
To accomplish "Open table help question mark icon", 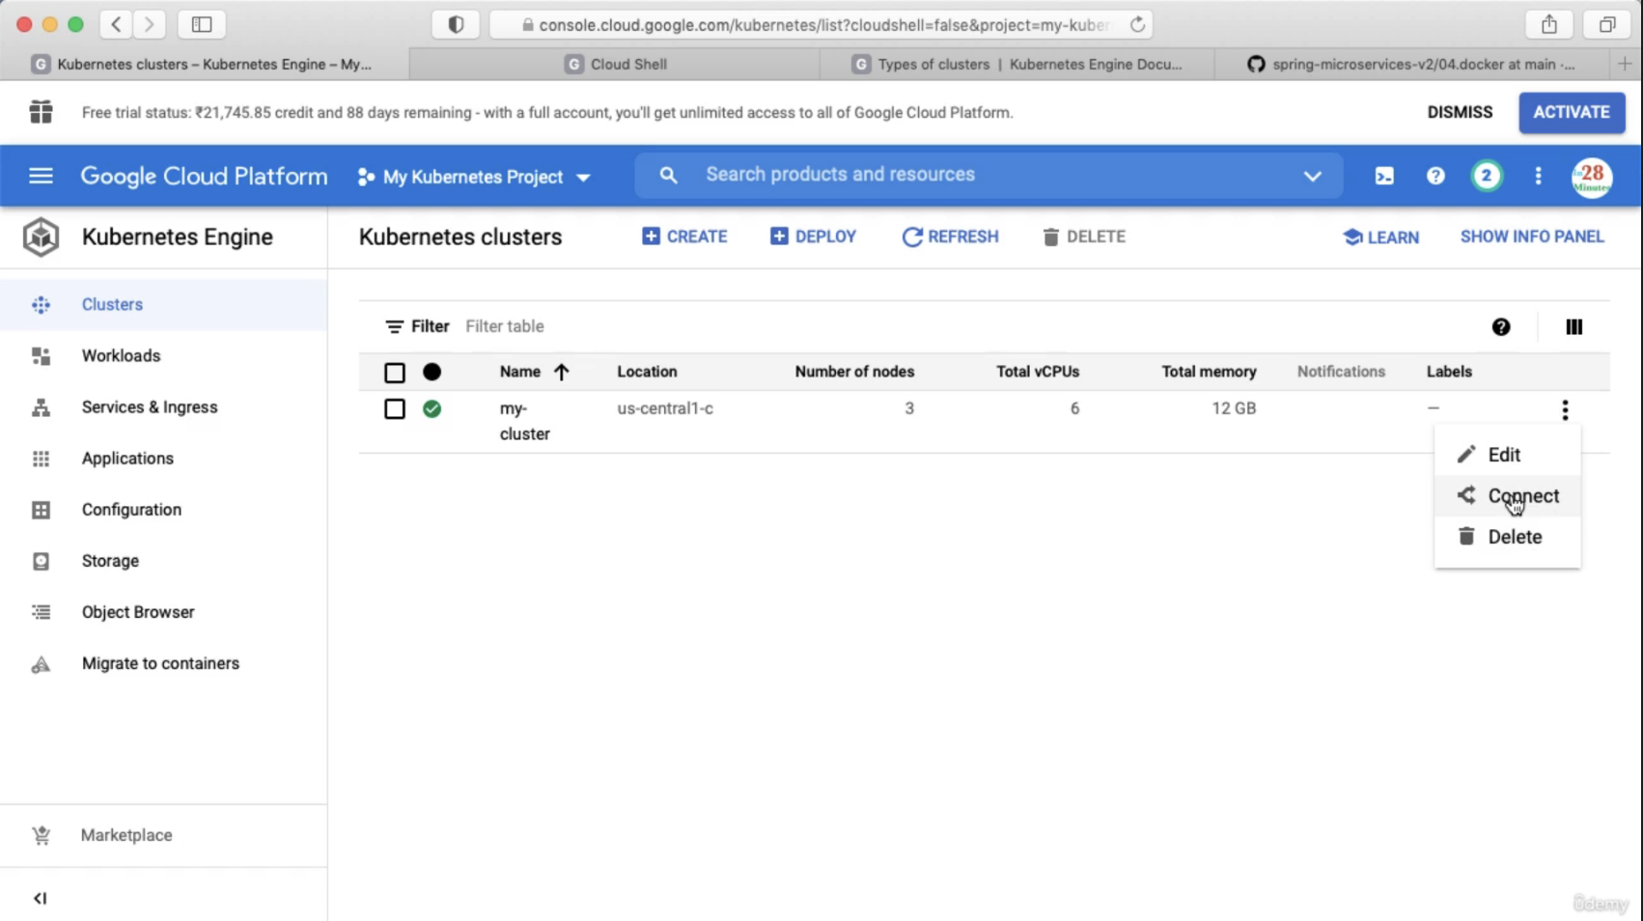I will (1501, 327).
